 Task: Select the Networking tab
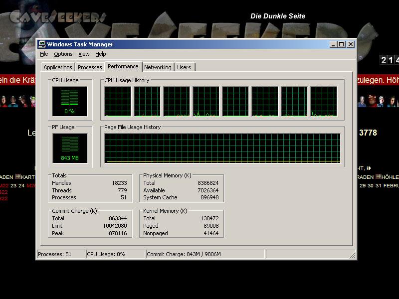coord(158,67)
